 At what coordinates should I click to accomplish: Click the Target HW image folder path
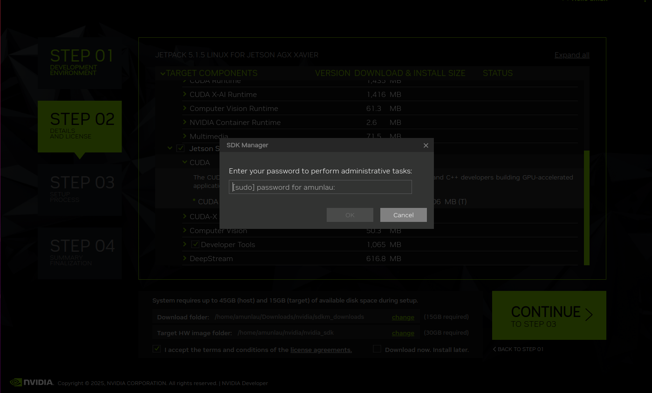(x=286, y=332)
